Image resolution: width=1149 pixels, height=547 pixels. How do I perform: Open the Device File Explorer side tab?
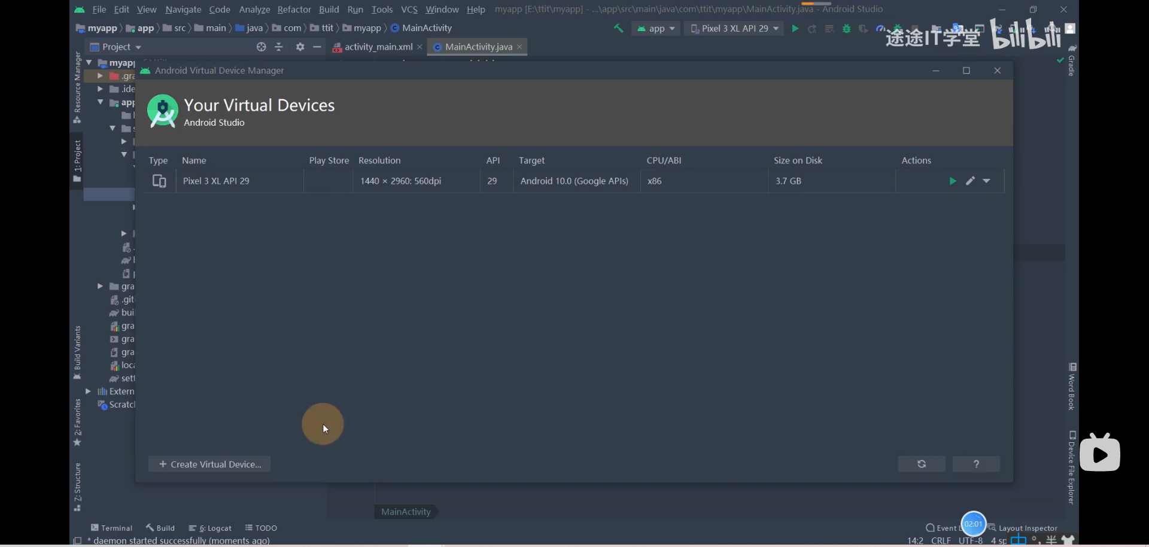1072,467
